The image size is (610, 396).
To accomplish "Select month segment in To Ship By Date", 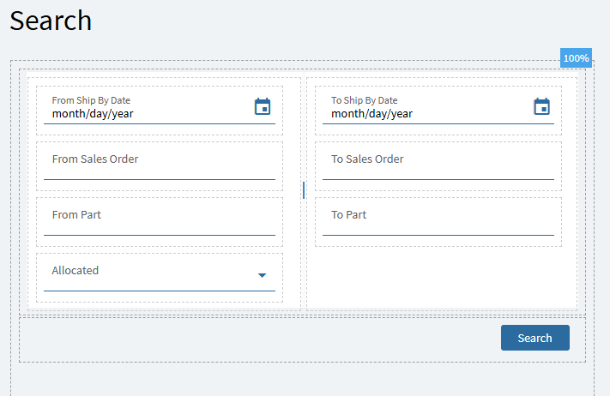I will pyautogui.click(x=347, y=113).
